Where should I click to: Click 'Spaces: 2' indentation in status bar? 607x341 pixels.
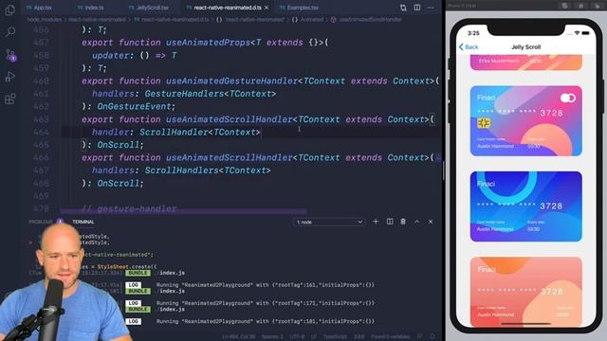272,336
